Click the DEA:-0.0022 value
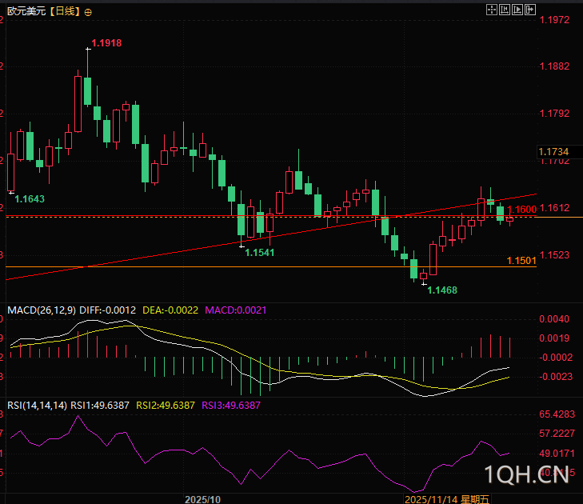This screenshot has width=583, height=504. point(170,310)
